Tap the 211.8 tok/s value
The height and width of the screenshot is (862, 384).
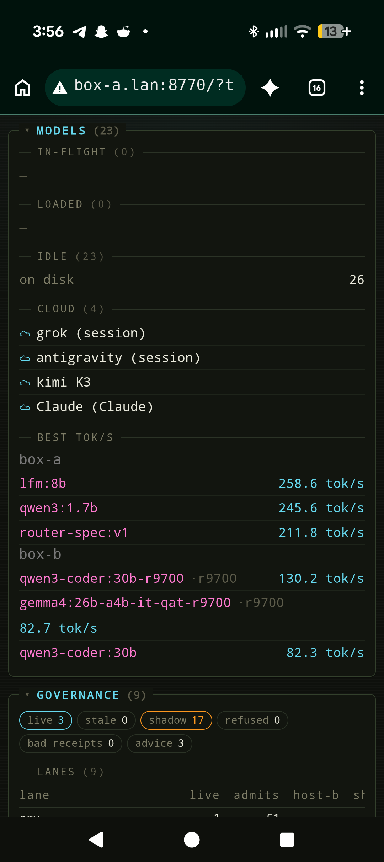321,533
